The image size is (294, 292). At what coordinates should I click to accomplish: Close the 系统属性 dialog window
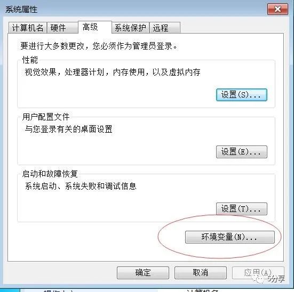click(x=277, y=9)
